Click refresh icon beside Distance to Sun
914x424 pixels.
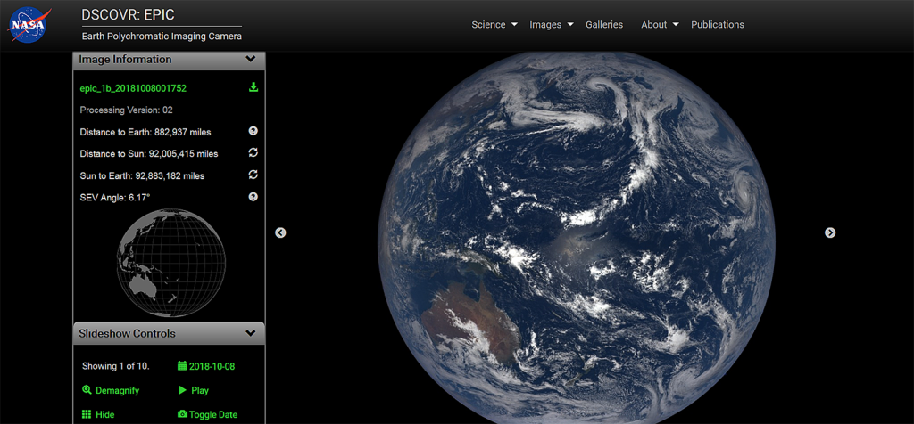253,153
